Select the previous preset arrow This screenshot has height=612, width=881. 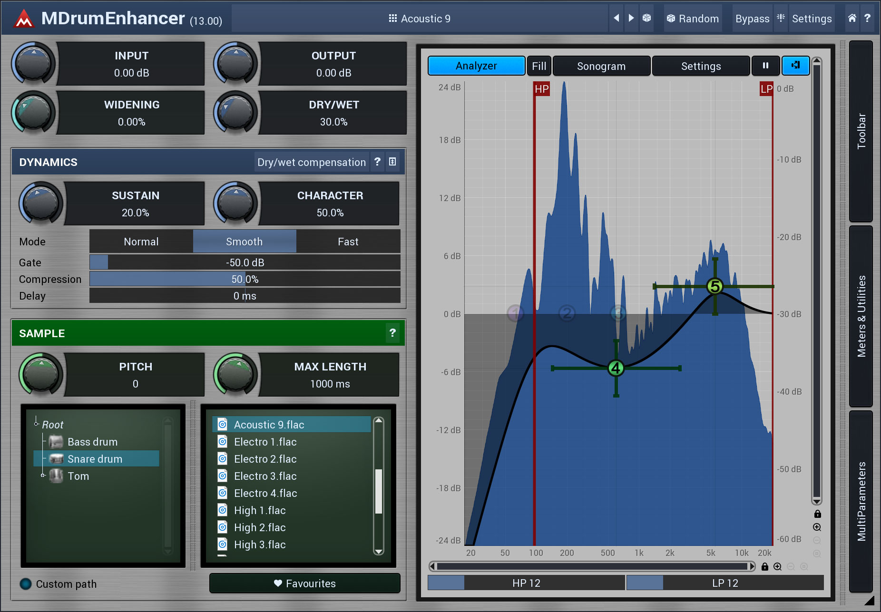pyautogui.click(x=617, y=18)
